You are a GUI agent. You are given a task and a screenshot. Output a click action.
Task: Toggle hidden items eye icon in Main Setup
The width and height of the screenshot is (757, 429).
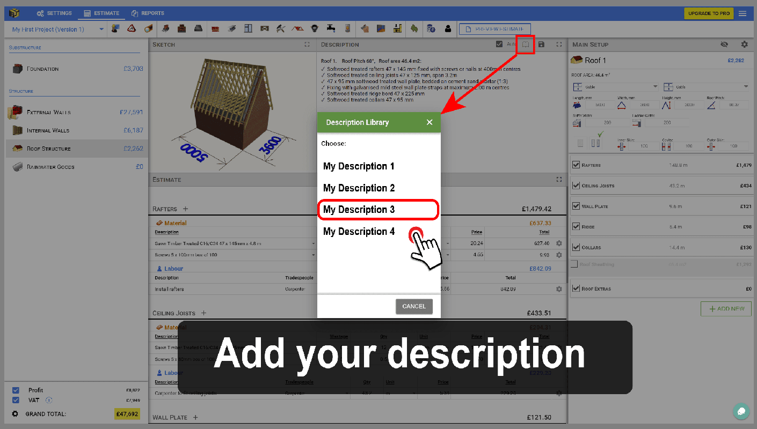tap(724, 45)
